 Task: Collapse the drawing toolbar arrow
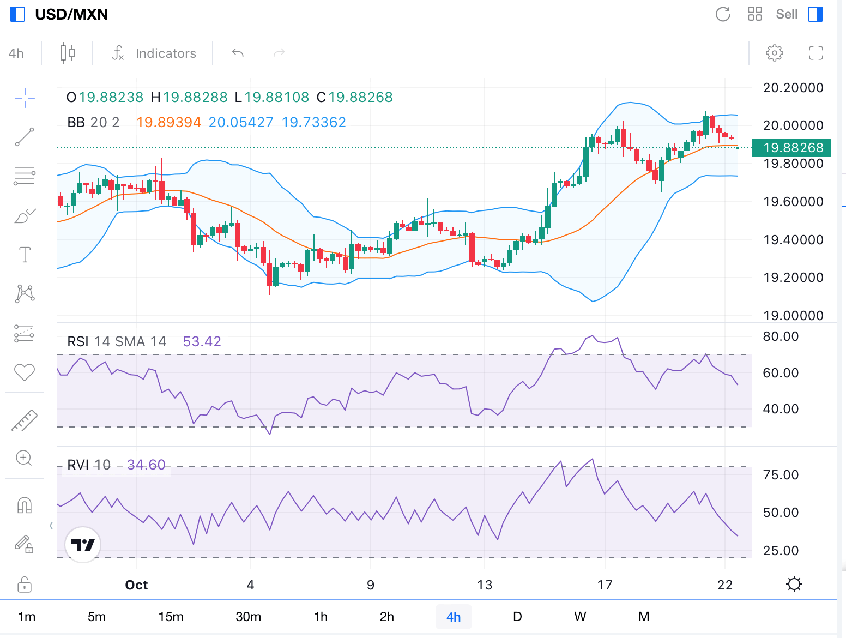51,526
